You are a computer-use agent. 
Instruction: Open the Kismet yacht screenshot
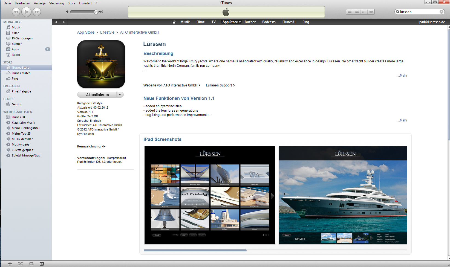343,195
